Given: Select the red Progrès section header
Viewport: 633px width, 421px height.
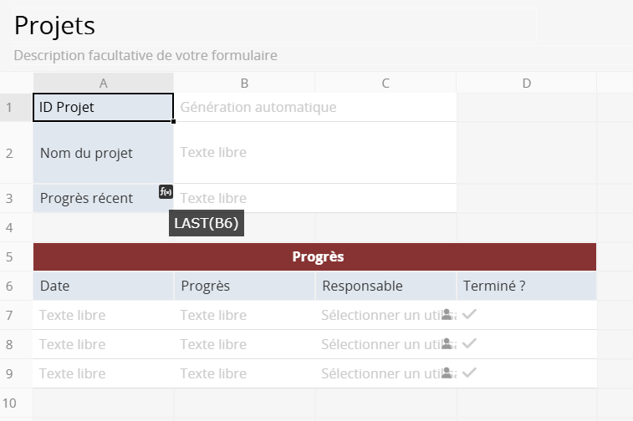Looking at the screenshot, I should click(314, 256).
